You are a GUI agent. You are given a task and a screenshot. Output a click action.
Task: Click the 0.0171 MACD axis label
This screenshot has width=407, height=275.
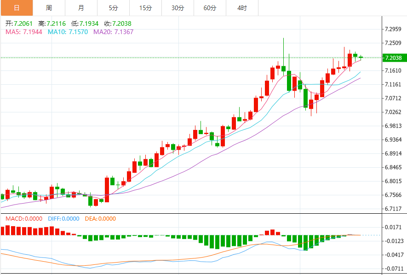[x=394, y=228]
